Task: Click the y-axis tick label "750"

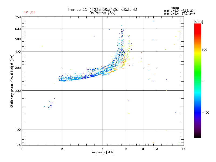Action: 18,17
